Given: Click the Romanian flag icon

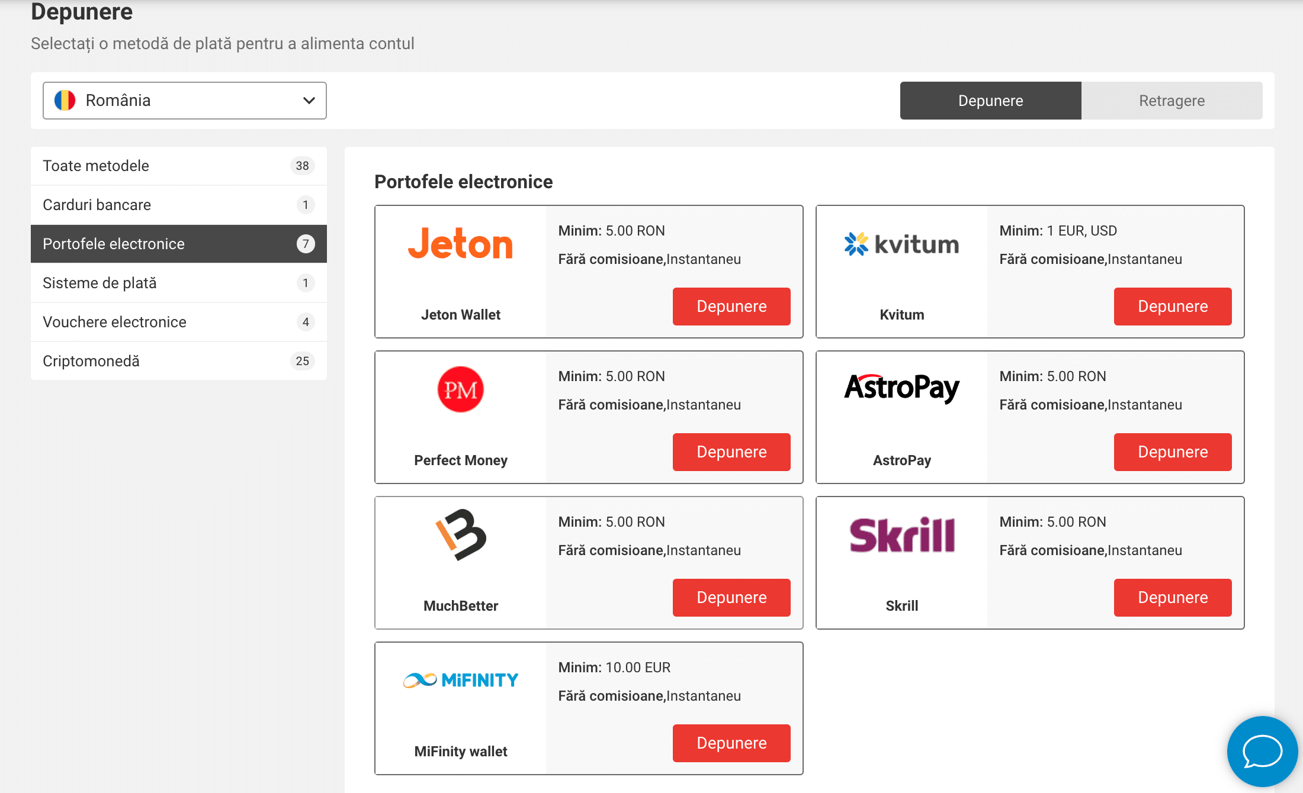Looking at the screenshot, I should 65,101.
